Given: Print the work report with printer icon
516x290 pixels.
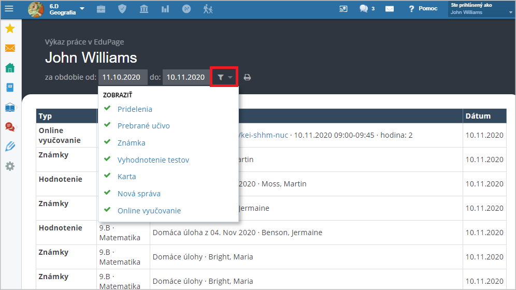Looking at the screenshot, I should (247, 78).
